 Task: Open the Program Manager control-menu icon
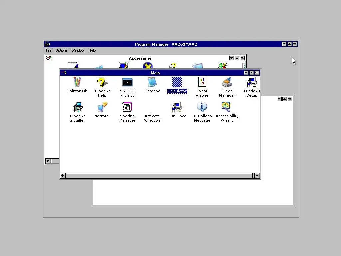pyautogui.click(x=47, y=44)
